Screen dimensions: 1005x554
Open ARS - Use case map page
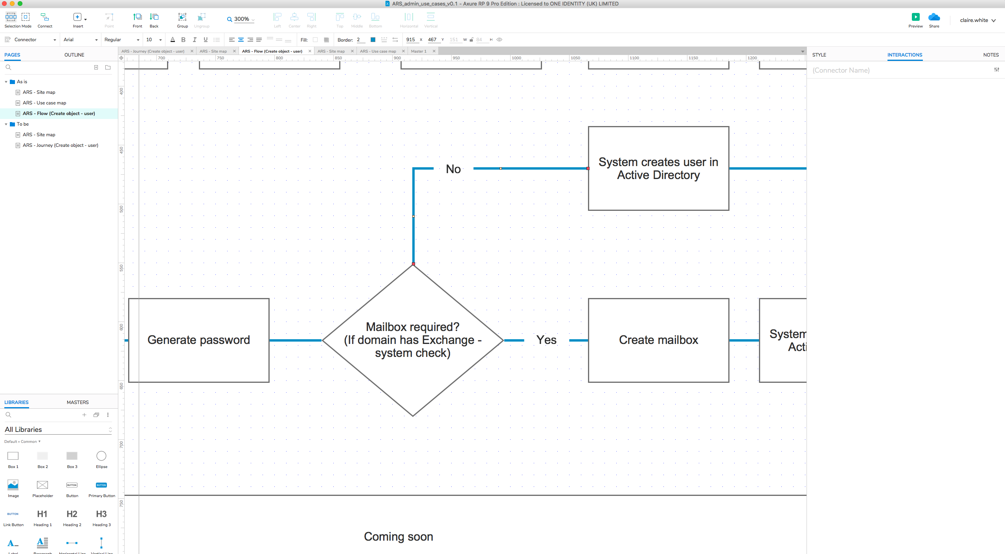[44, 103]
